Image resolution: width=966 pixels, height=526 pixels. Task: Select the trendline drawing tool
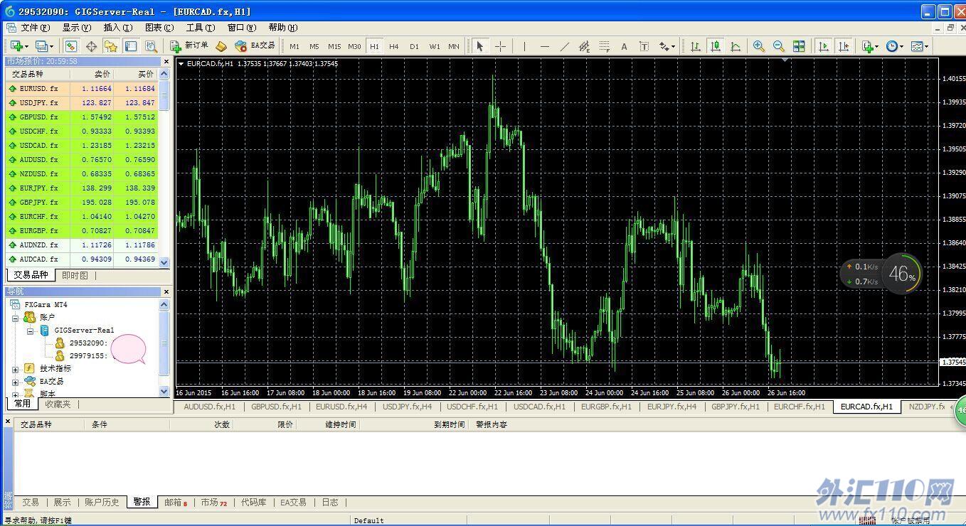564,46
